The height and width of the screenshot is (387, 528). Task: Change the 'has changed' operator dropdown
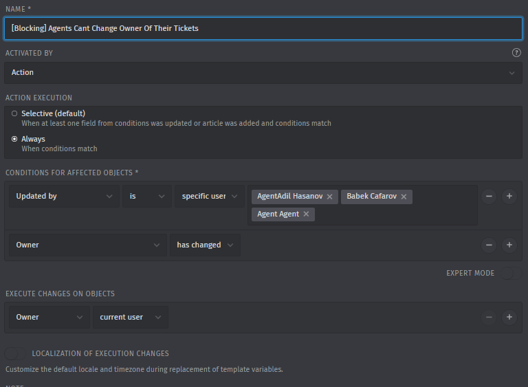[205, 245]
